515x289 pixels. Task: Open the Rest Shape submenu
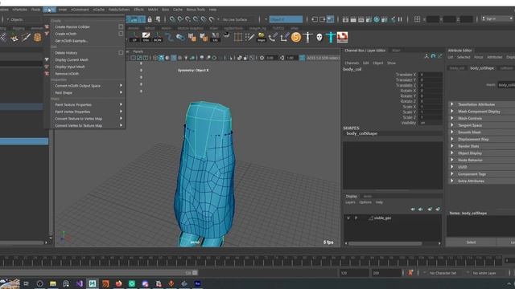pyautogui.click(x=88, y=93)
